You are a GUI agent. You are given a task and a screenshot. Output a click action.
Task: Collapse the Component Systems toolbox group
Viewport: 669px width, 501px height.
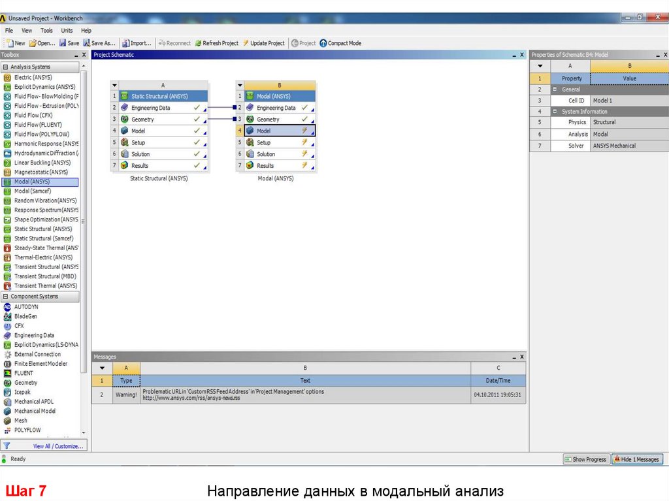6,297
